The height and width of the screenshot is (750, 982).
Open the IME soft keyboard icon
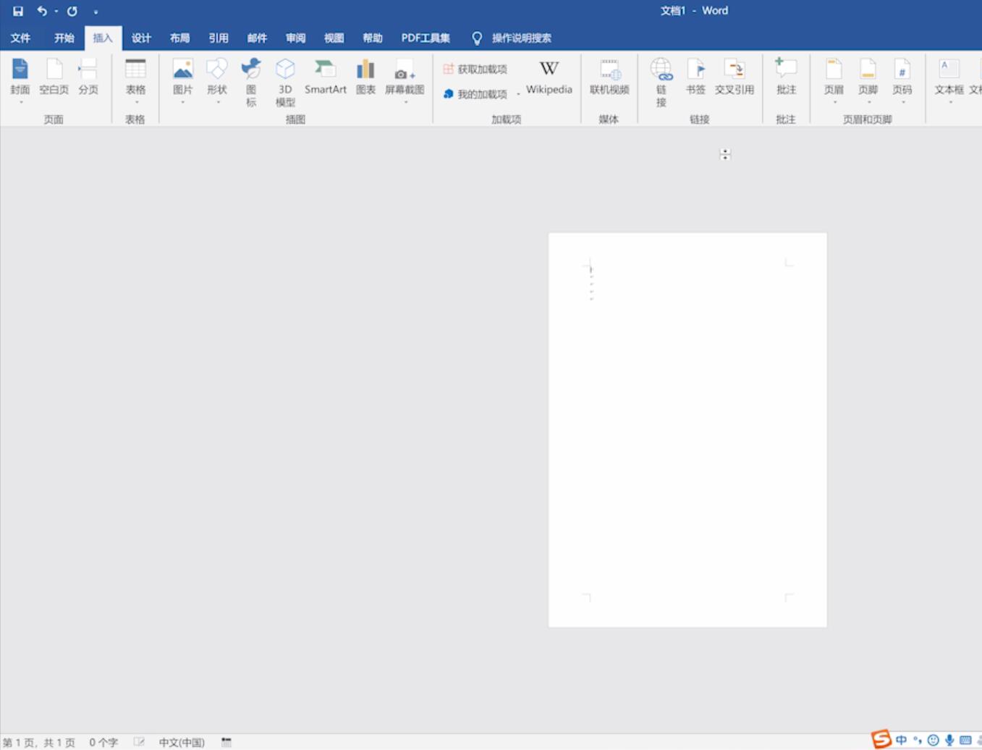[965, 740]
